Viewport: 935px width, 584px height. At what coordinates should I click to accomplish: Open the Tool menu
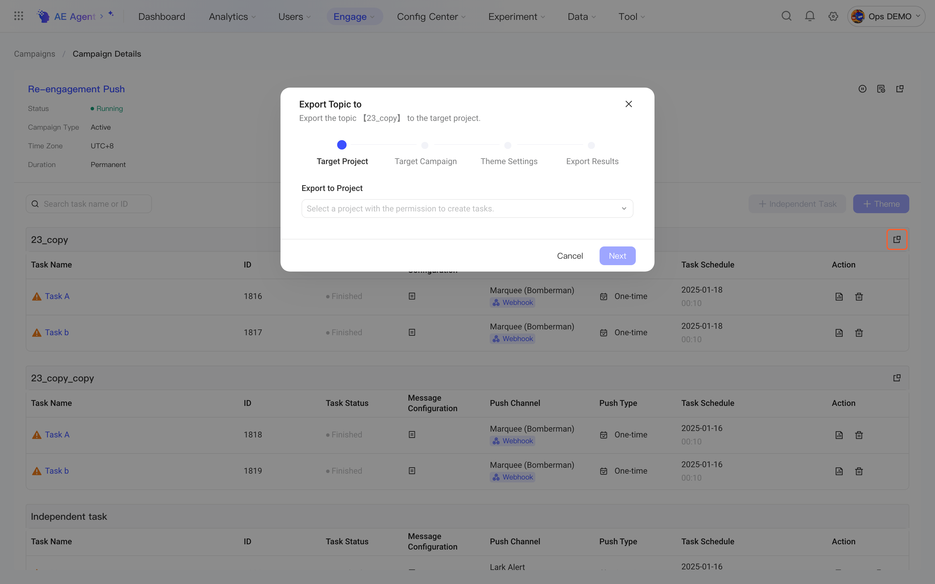coord(632,17)
